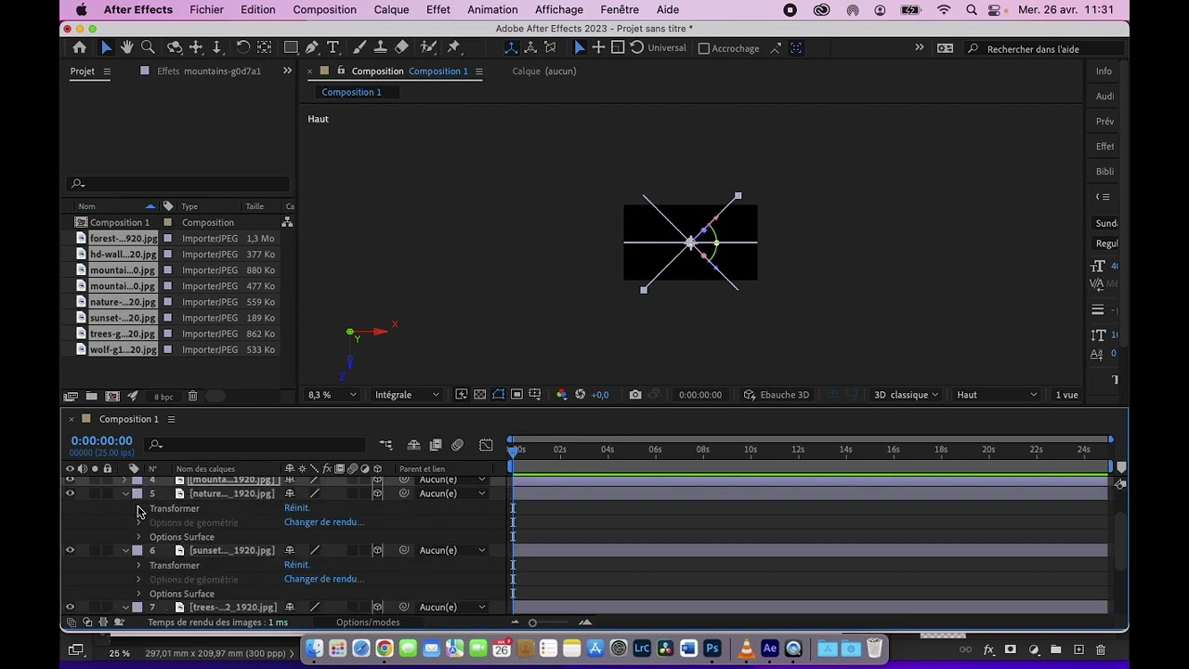Collapse layer 5 nature jpg properties

pyautogui.click(x=125, y=493)
